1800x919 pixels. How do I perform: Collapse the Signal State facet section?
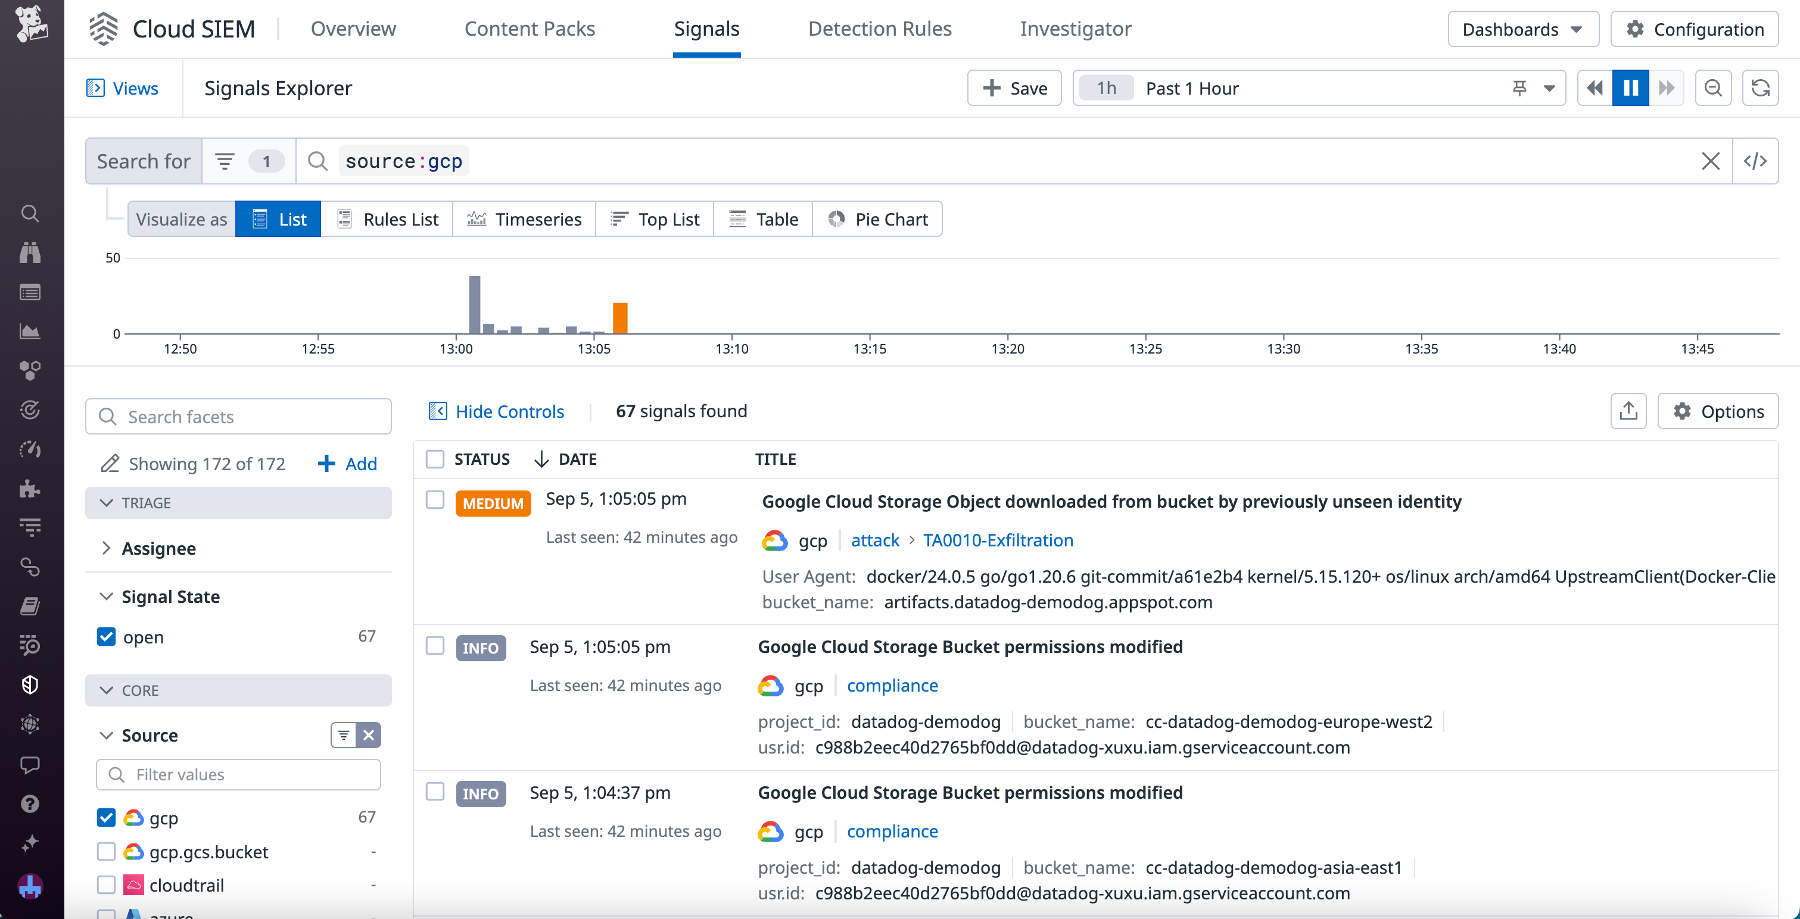[x=106, y=596]
